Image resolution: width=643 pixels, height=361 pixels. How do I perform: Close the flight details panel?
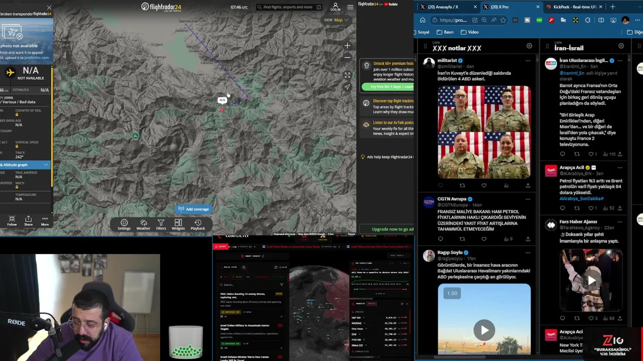click(x=49, y=8)
